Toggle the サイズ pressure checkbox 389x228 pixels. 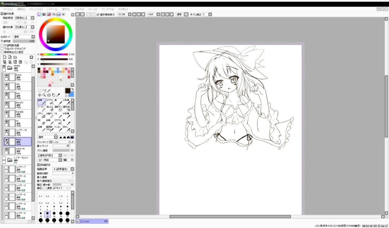(54, 188)
